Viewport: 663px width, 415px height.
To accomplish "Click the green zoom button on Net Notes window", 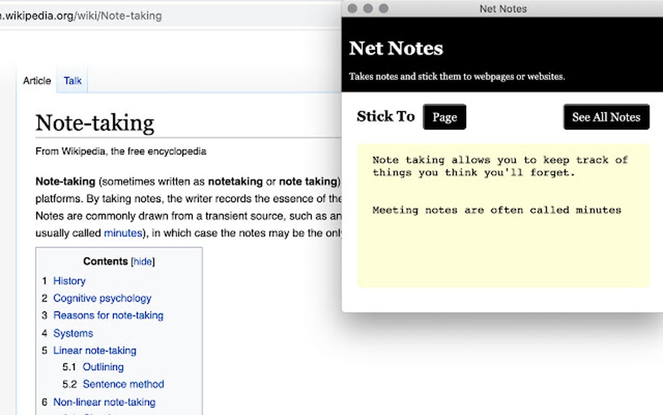I will [383, 8].
